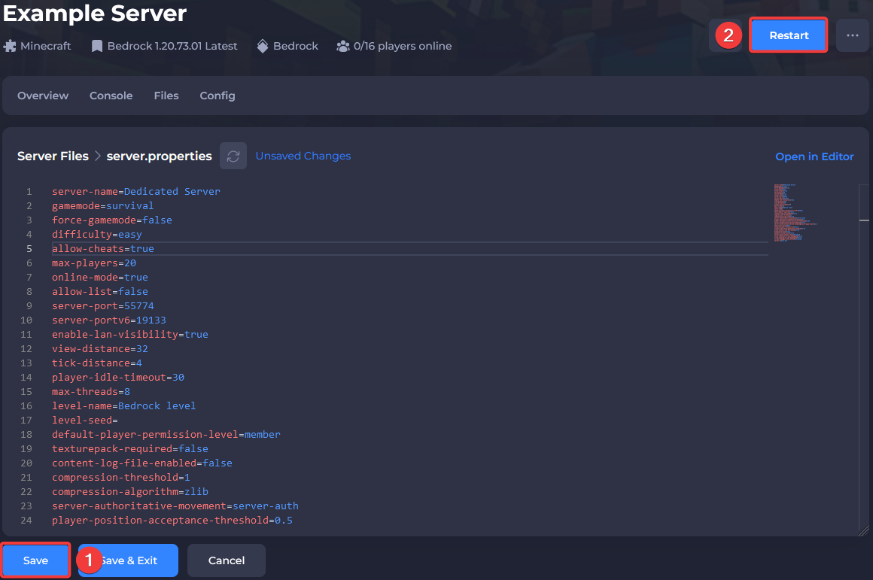
Task: Open the Console tab
Action: click(x=111, y=96)
